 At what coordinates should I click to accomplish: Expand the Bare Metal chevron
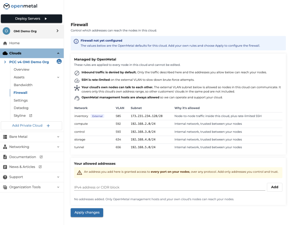[58, 137]
